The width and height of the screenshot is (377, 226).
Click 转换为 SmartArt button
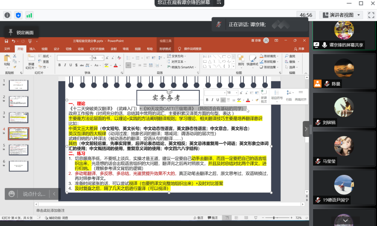[182, 67]
